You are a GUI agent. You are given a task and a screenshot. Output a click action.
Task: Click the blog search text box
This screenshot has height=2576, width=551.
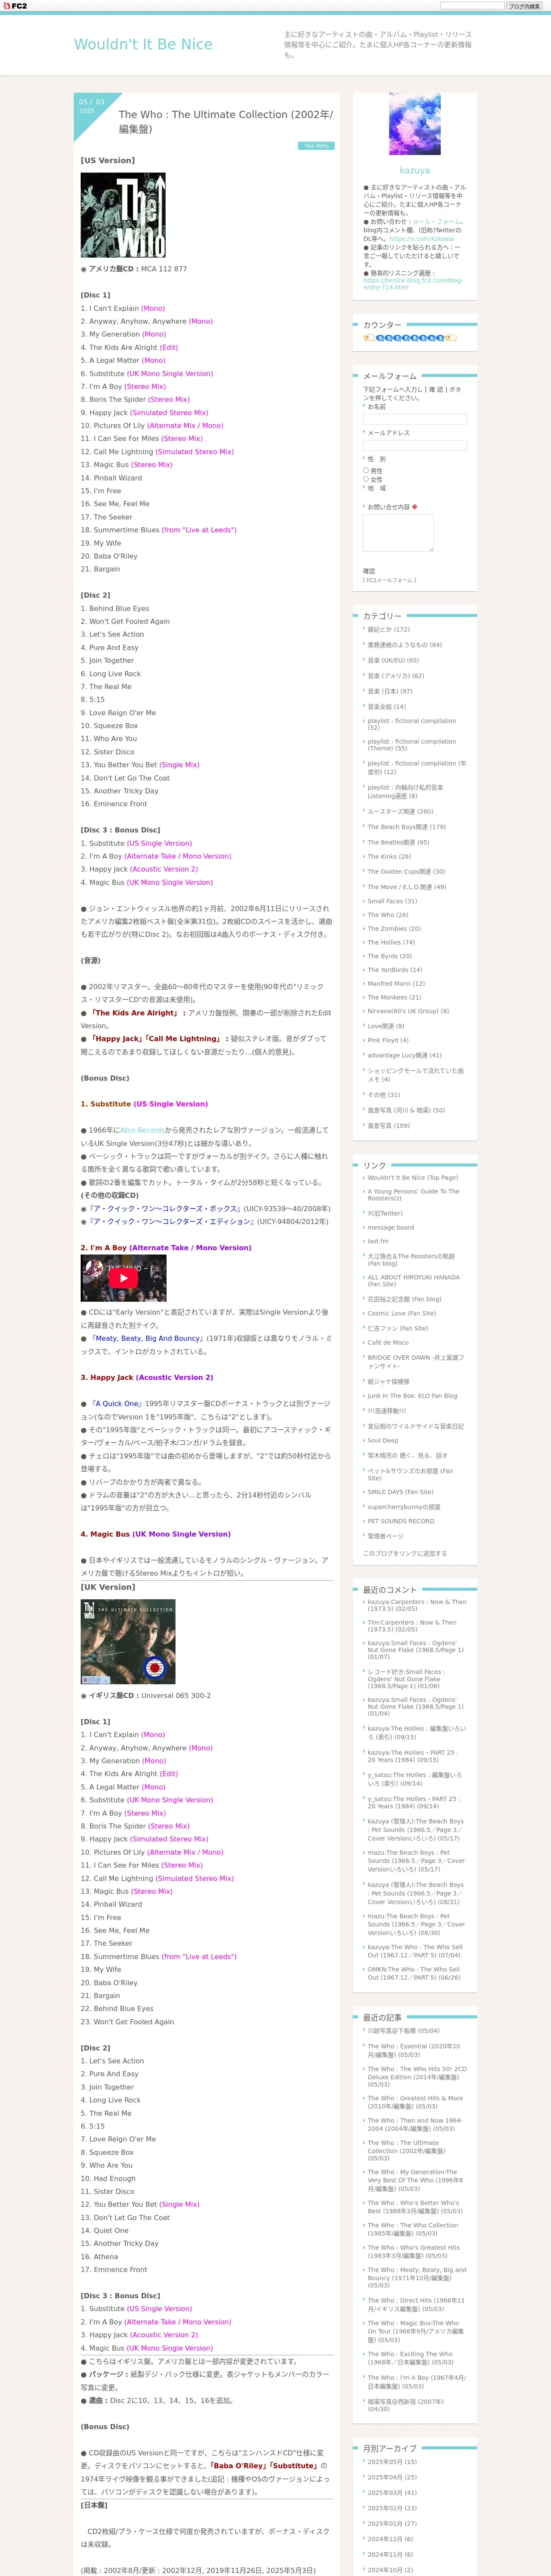click(x=472, y=6)
